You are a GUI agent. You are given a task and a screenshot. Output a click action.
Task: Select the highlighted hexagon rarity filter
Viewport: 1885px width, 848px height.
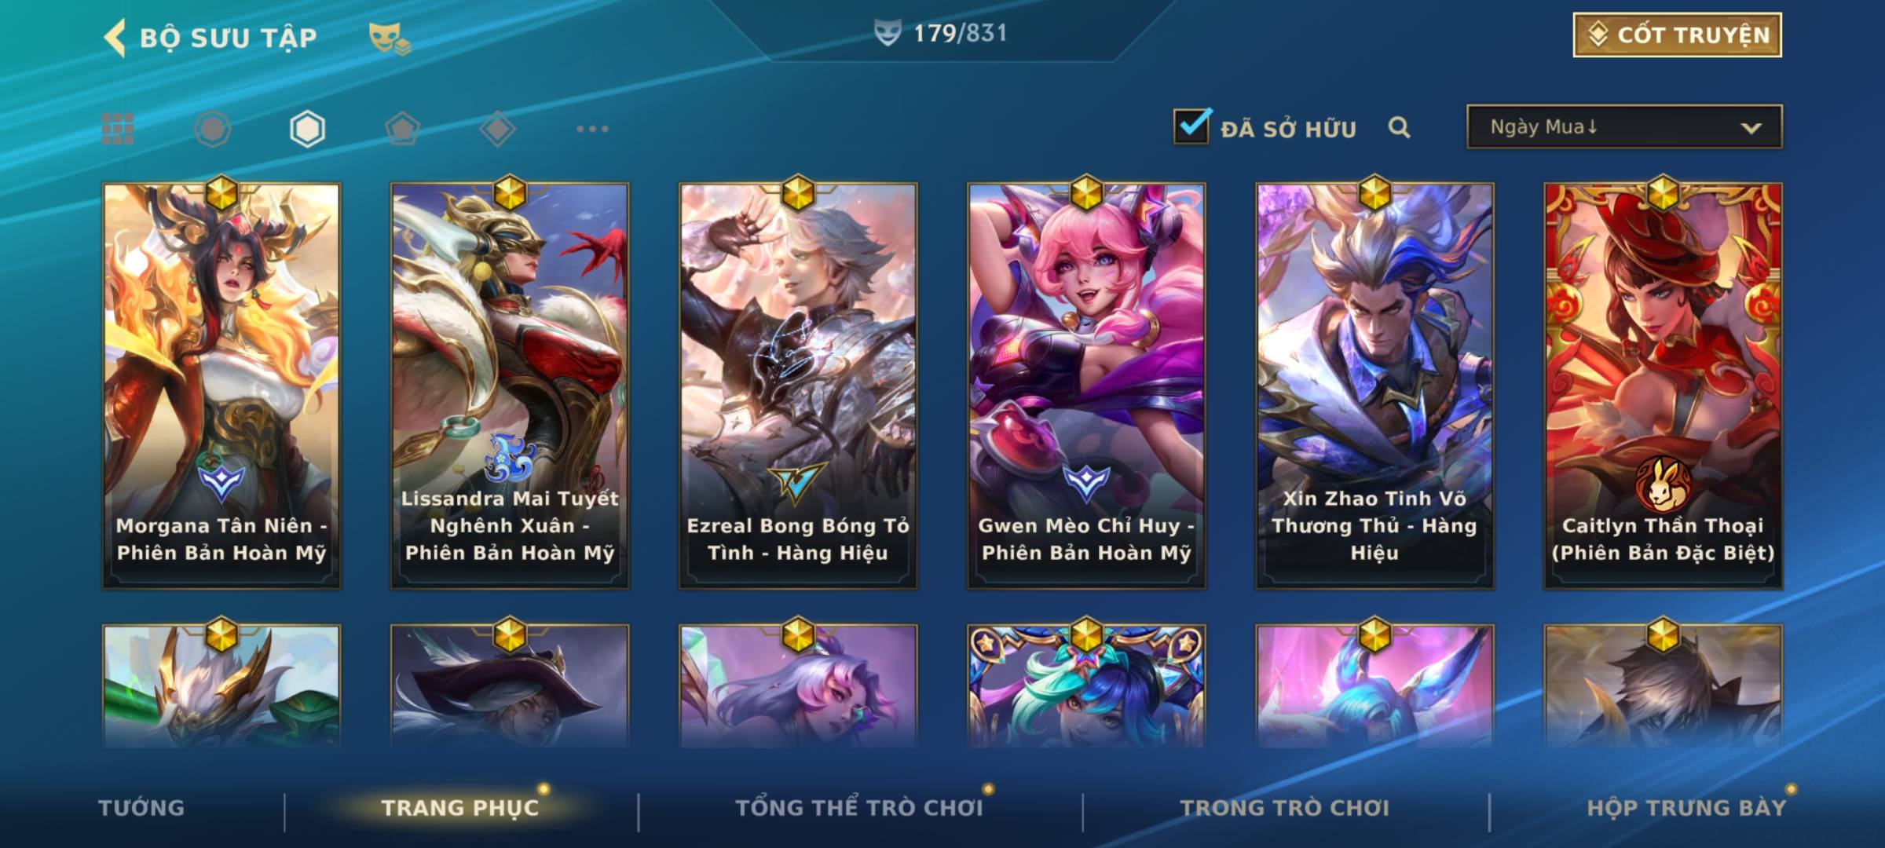307,129
